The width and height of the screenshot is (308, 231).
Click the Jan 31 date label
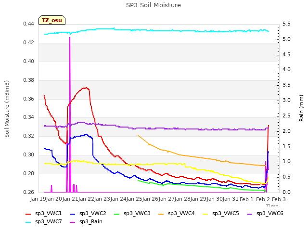pyautogui.click(x=231, y=199)
